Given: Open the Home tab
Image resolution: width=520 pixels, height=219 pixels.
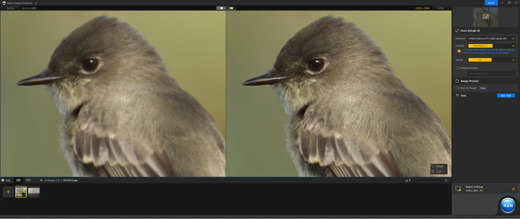Looking at the screenshot, I should [x=491, y=3].
